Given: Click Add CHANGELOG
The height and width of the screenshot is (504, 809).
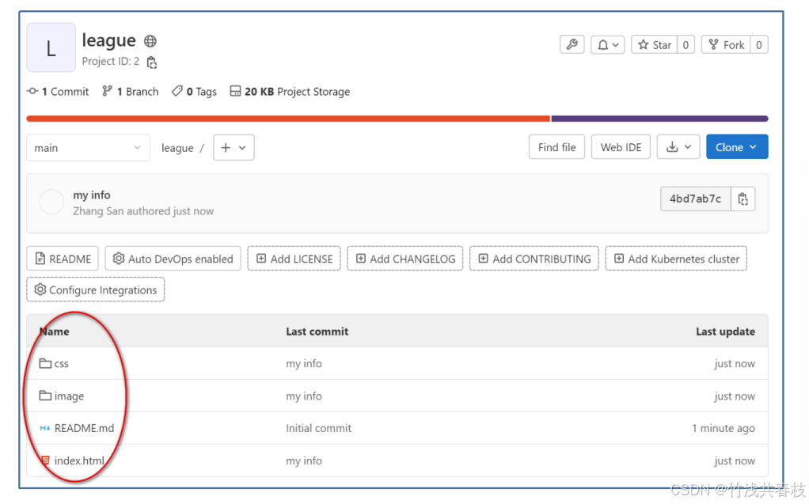Looking at the screenshot, I should [405, 259].
